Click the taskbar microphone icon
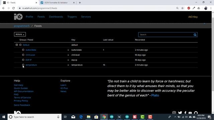 [x=58, y=117]
